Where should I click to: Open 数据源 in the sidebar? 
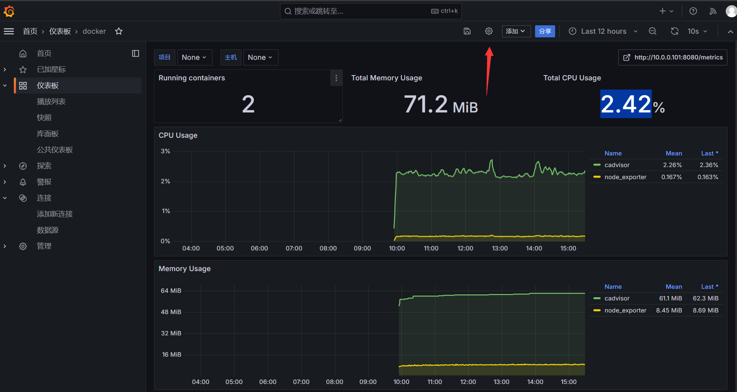[48, 230]
